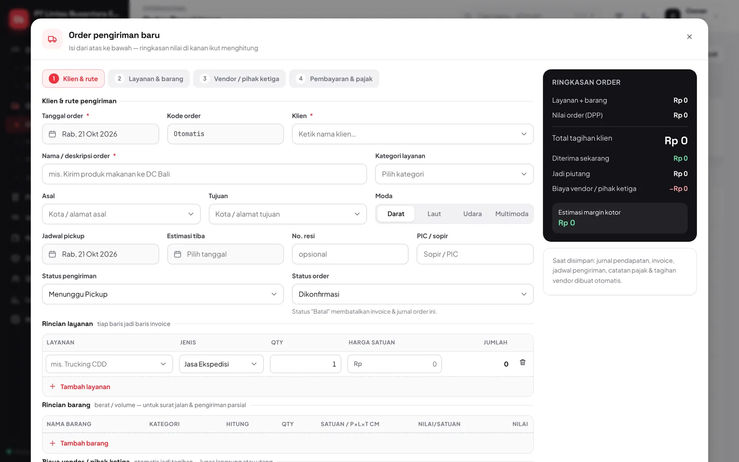Click Total tagihan klien label
The width and height of the screenshot is (739, 462).
(x=582, y=138)
